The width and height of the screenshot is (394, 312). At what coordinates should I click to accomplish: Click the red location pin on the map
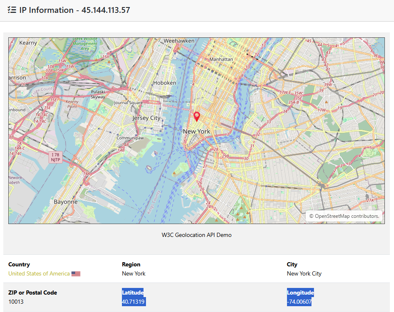[x=197, y=117]
